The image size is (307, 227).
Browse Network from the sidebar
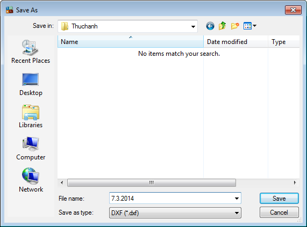coord(31,180)
